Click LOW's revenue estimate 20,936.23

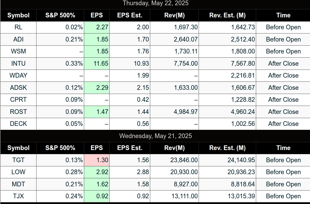click(x=241, y=172)
